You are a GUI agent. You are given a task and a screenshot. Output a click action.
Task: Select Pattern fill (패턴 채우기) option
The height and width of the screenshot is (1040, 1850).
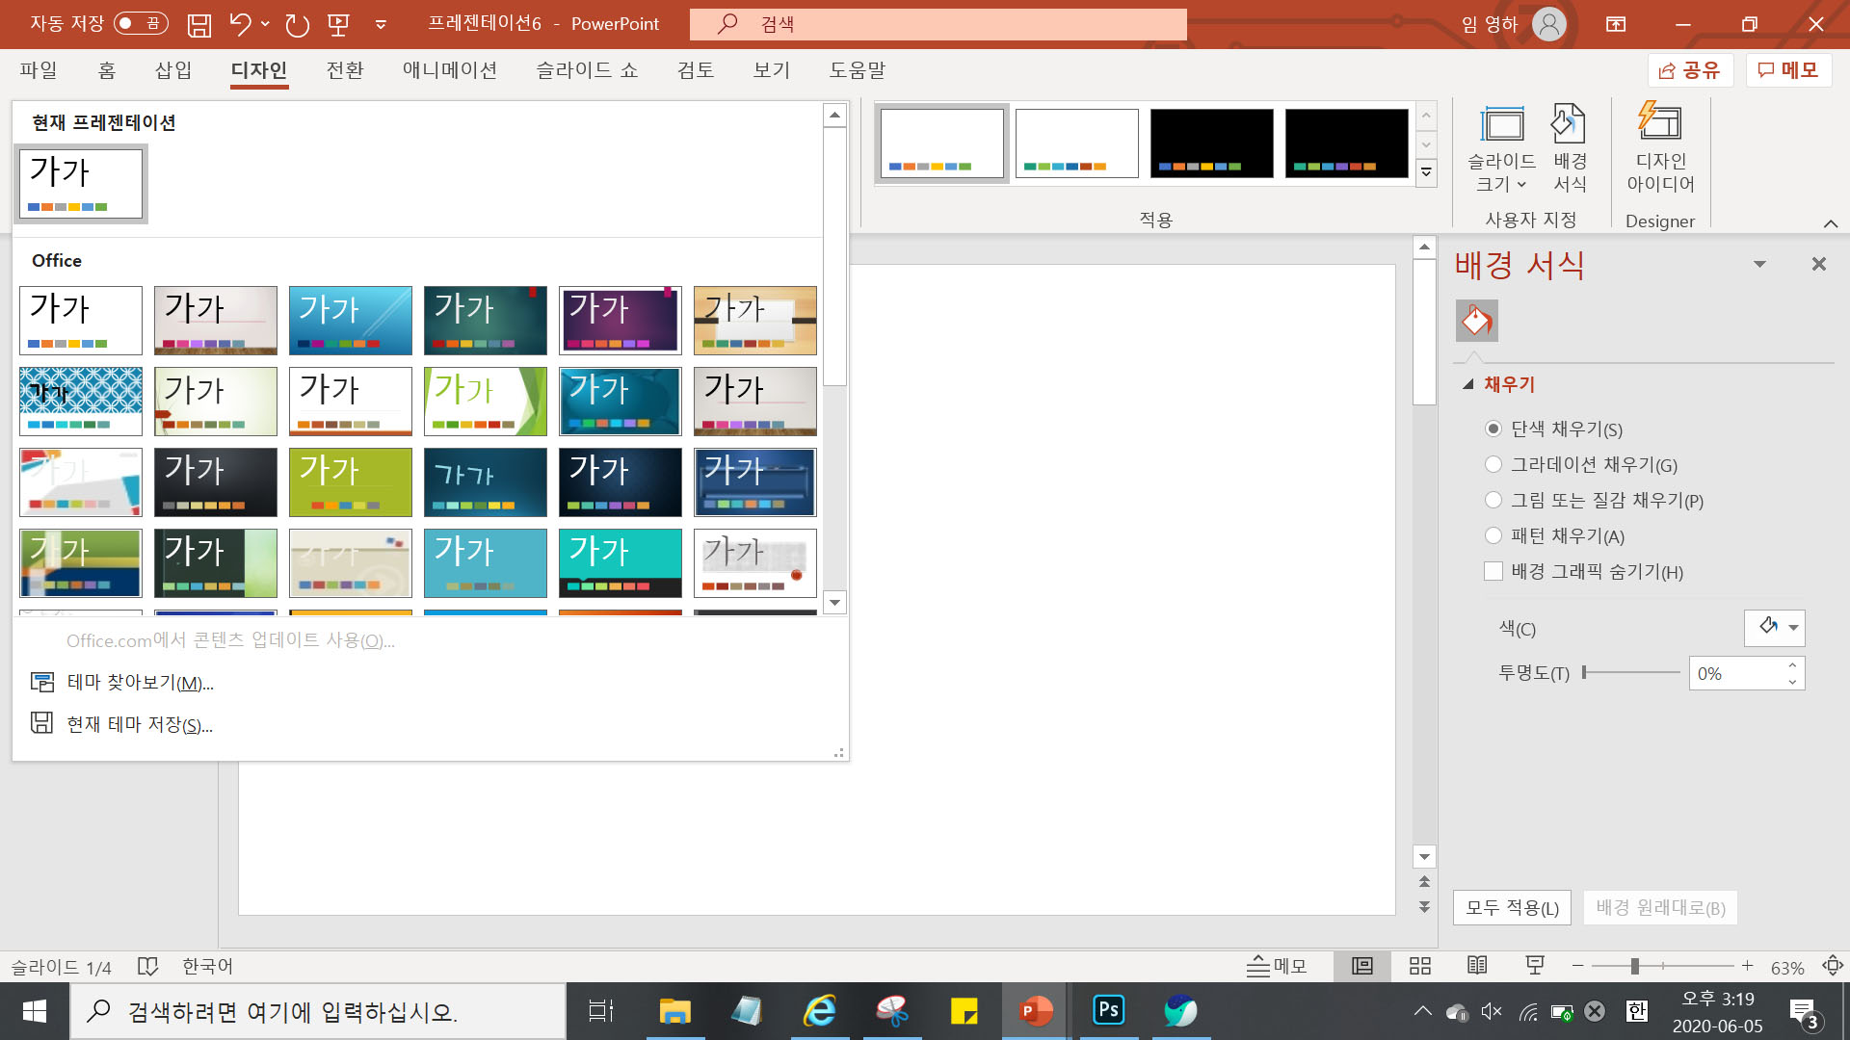(x=1493, y=535)
